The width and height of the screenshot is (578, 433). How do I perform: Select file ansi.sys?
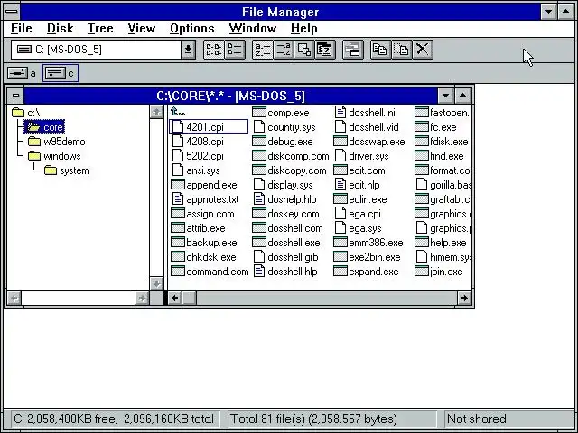point(197,170)
